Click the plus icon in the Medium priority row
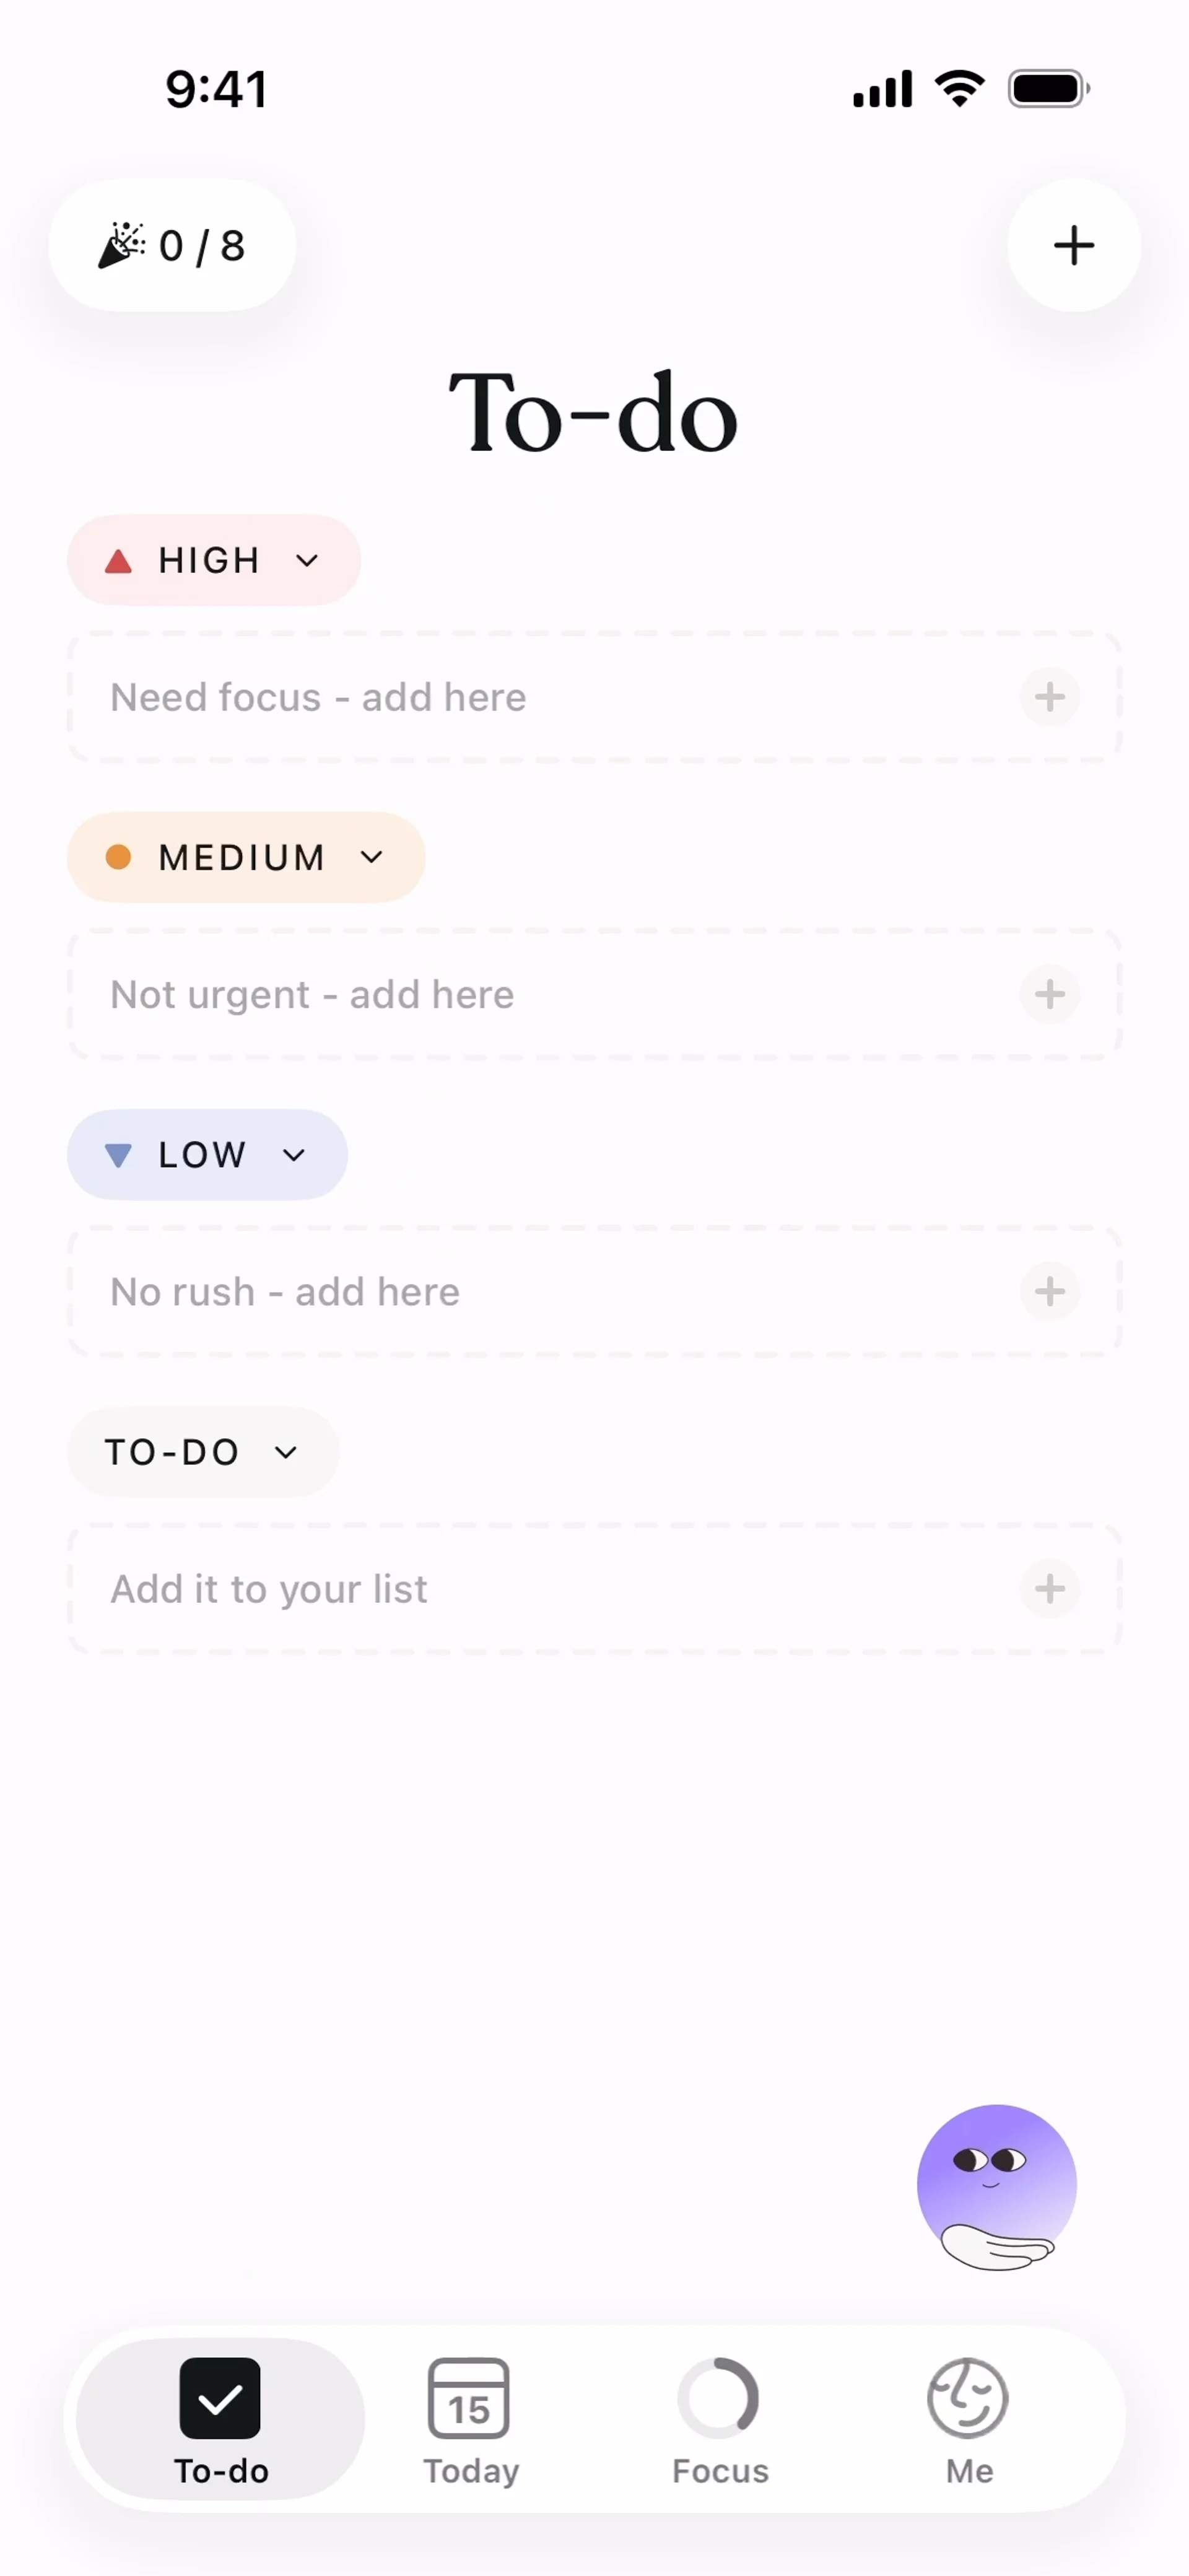 (x=1049, y=994)
